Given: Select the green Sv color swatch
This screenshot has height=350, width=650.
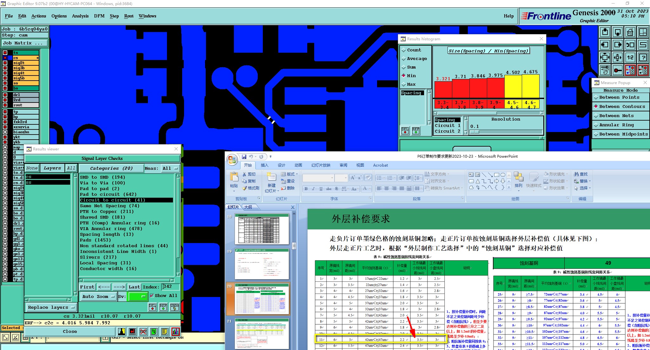Looking at the screenshot, I should [x=137, y=296].
